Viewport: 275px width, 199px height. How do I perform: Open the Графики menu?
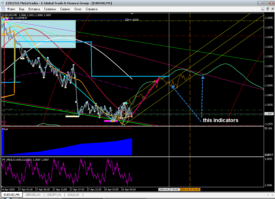(50, 9)
